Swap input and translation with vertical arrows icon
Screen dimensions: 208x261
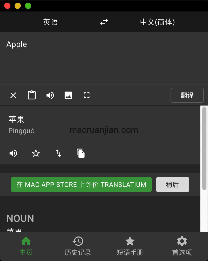[x=58, y=153]
